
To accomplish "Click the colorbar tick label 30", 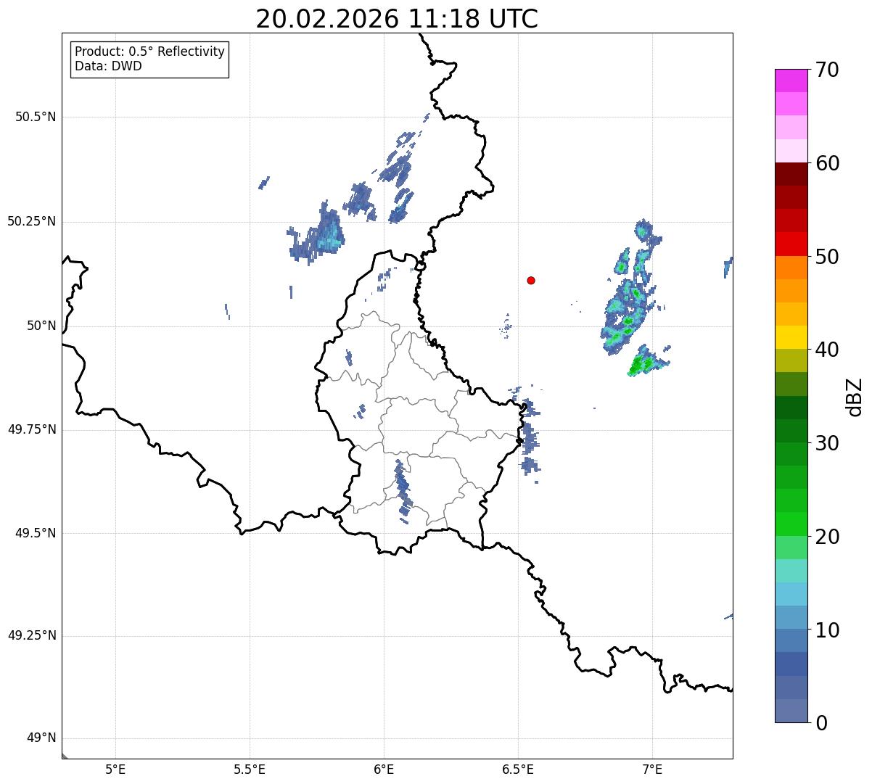I will 827,443.
